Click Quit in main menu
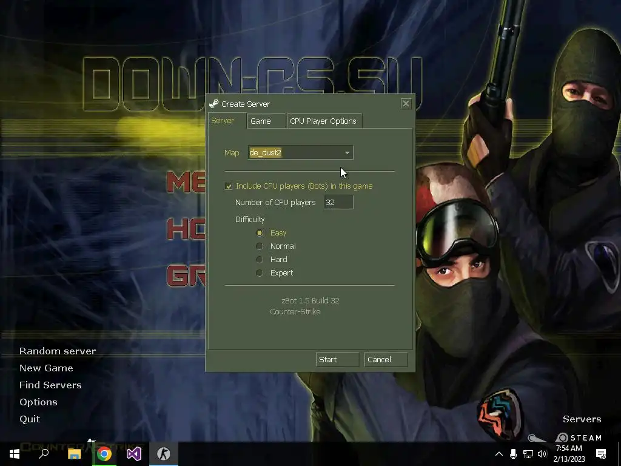Image resolution: width=621 pixels, height=466 pixels. 30,419
